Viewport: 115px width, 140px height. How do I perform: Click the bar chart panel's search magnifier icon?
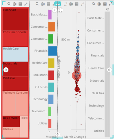click(x=37, y=4)
